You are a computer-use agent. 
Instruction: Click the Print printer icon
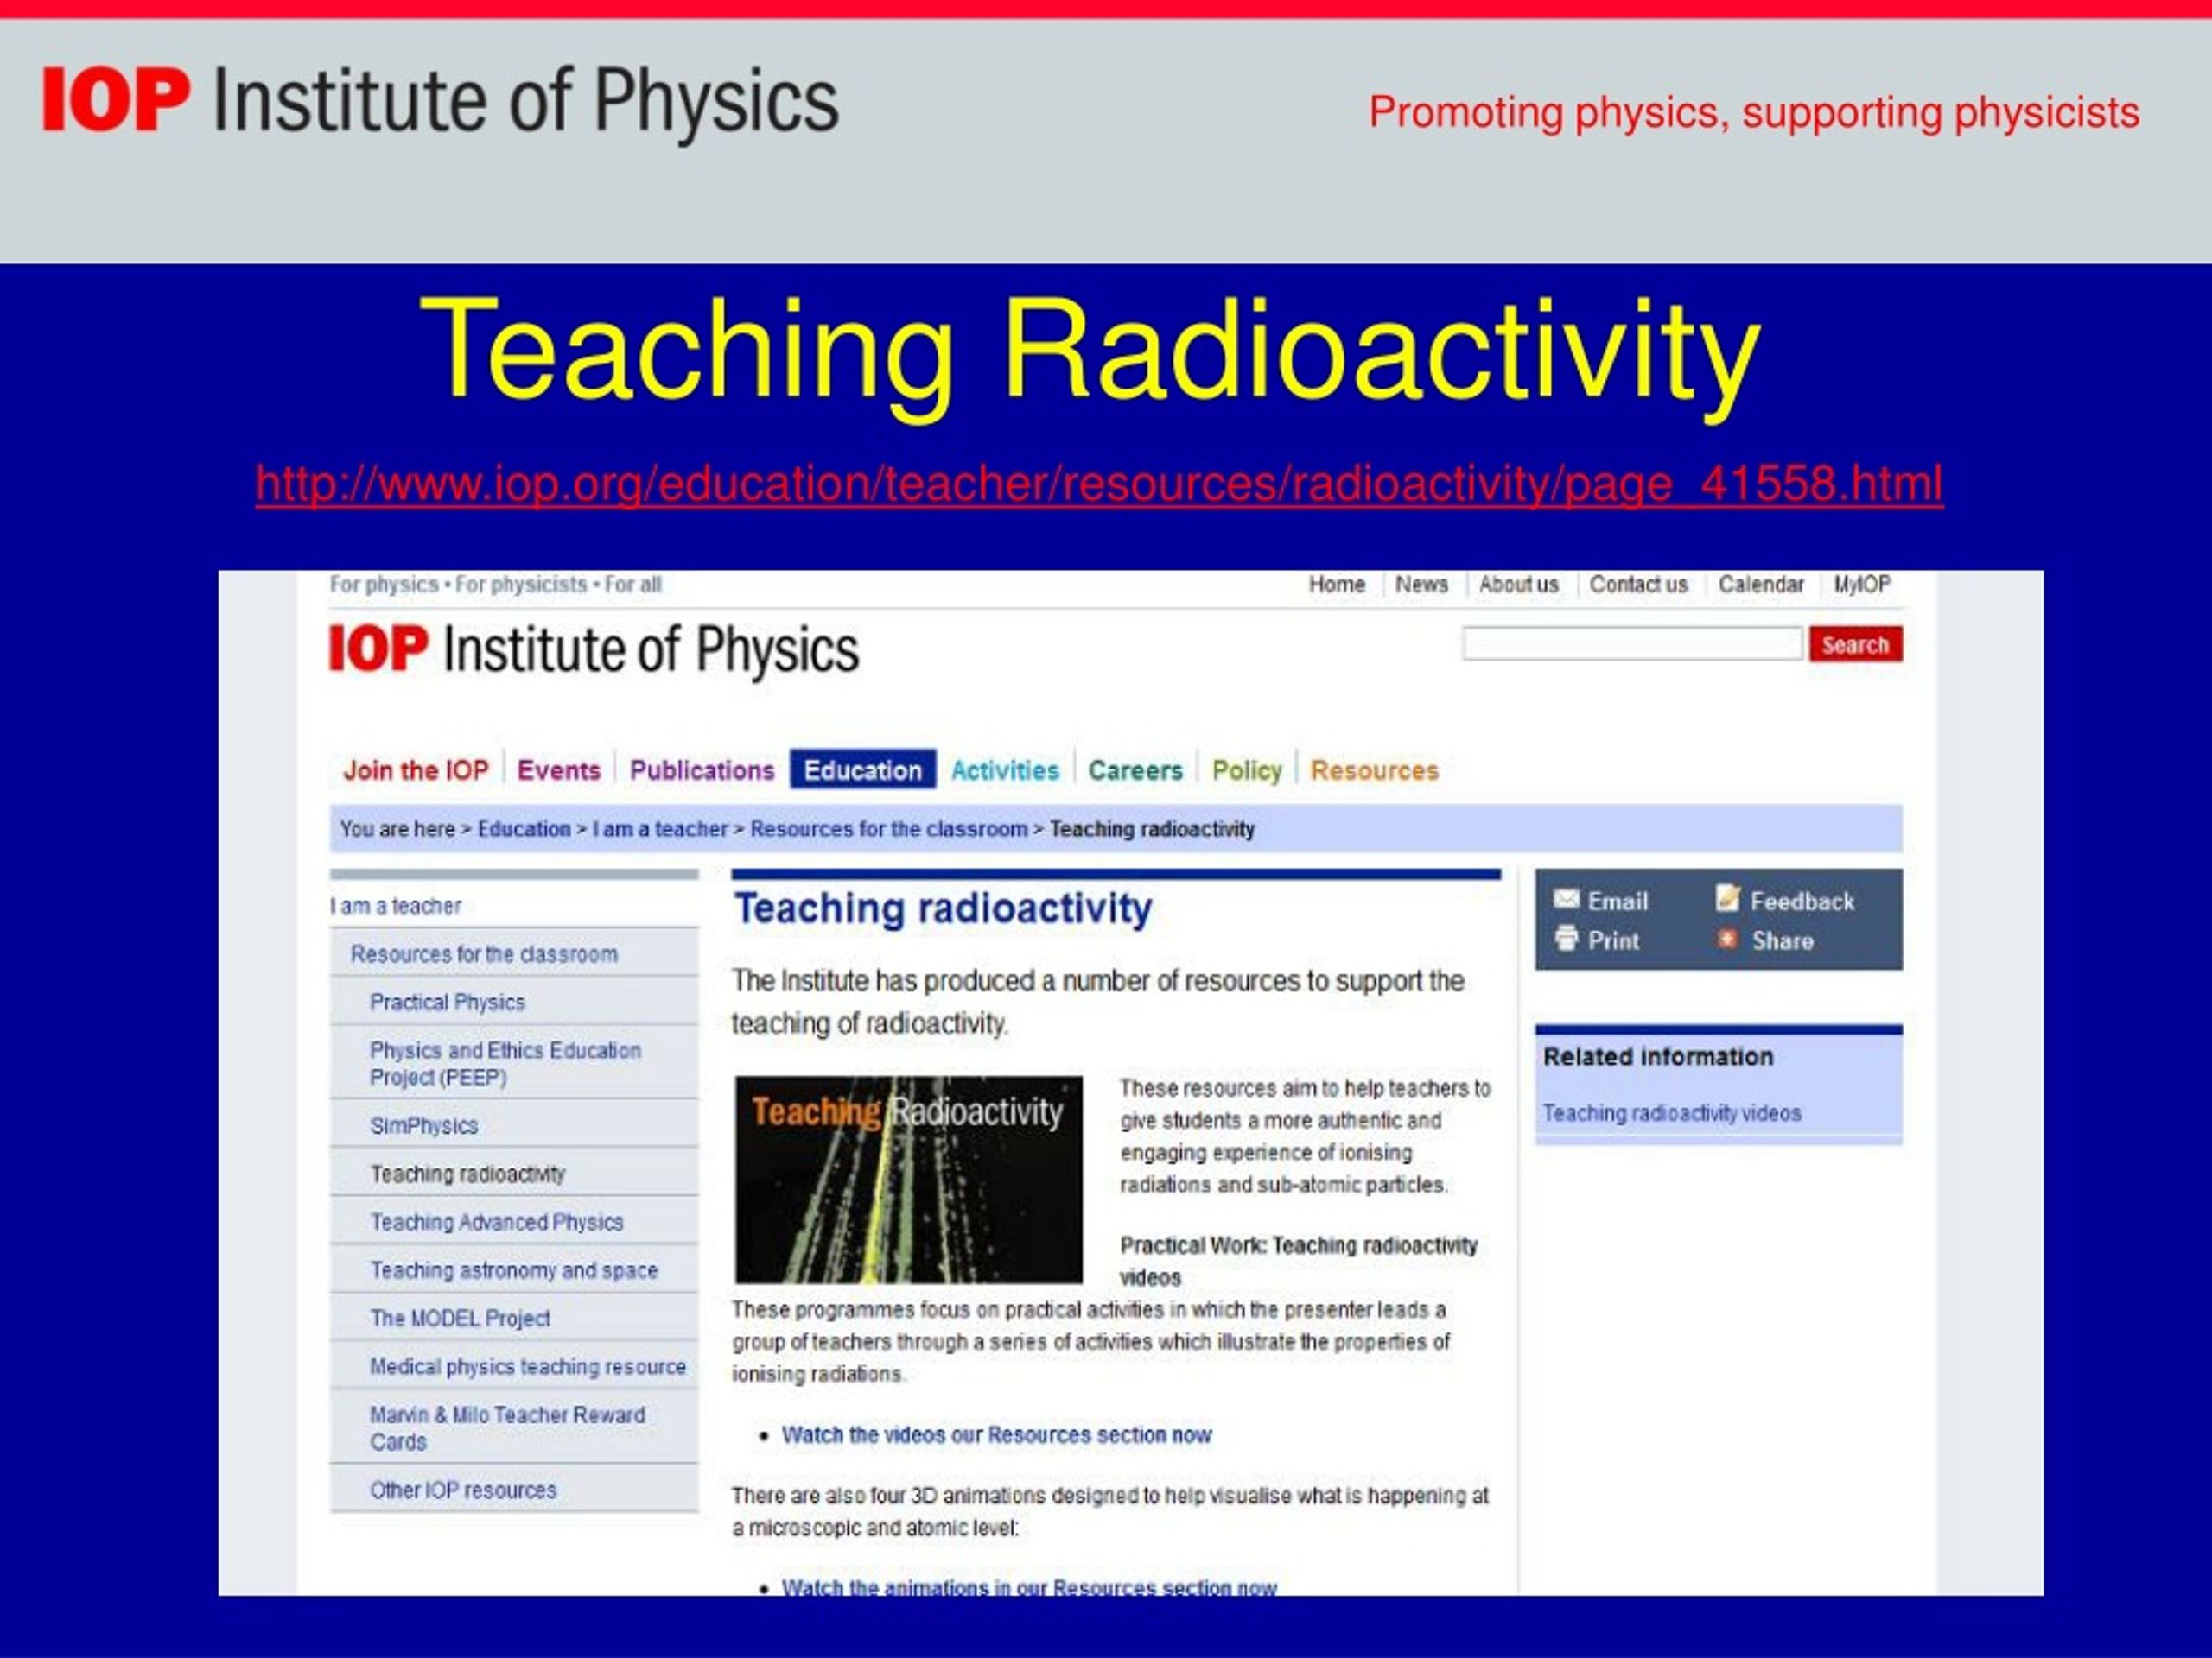pos(1566,939)
